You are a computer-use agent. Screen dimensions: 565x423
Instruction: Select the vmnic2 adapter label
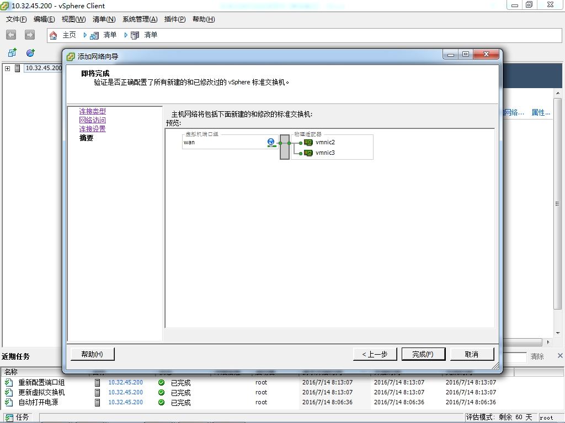tap(326, 143)
